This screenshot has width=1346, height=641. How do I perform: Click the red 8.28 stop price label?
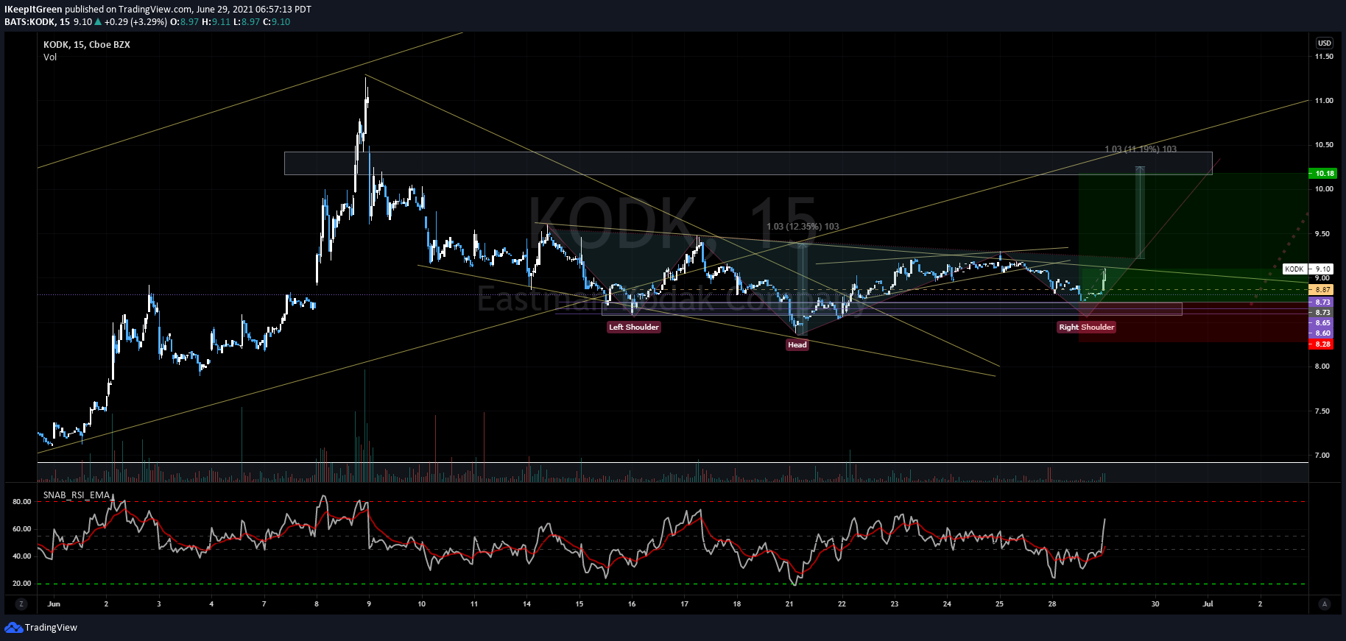point(1323,344)
